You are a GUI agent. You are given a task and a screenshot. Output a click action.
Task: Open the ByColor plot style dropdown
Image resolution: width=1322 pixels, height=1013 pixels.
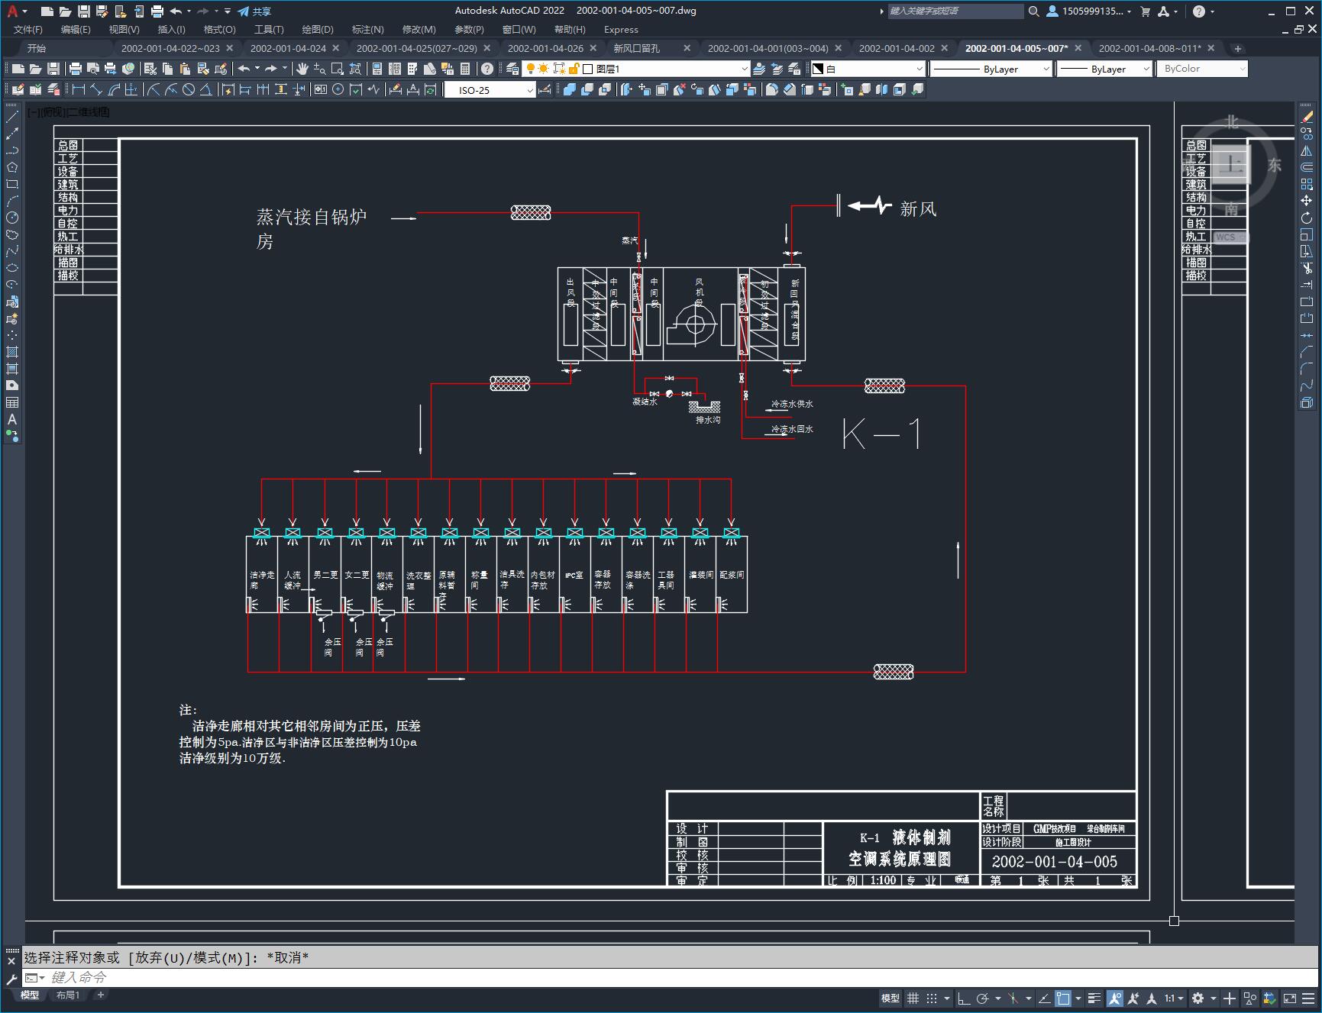(1201, 69)
